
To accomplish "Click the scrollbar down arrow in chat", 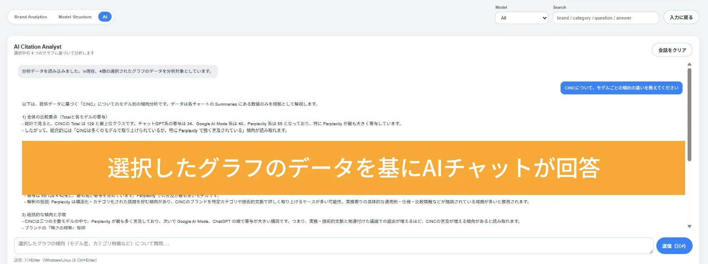I will point(689,227).
